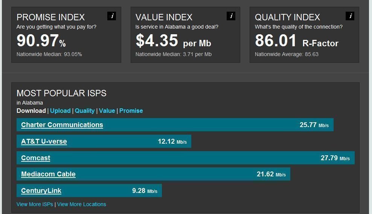Viewport: 372px width, 214px height.
Task: Open the View More Locations link
Action: click(82, 204)
